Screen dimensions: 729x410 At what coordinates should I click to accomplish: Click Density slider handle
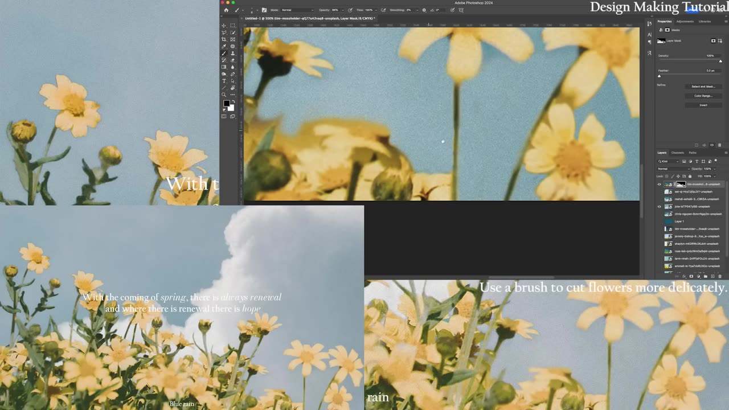point(720,61)
